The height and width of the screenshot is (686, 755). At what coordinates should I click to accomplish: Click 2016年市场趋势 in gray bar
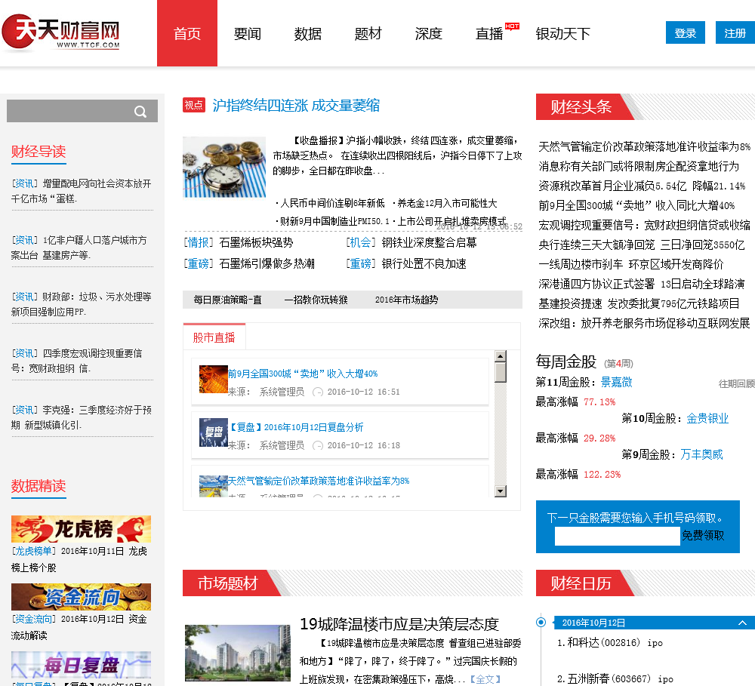click(x=406, y=300)
